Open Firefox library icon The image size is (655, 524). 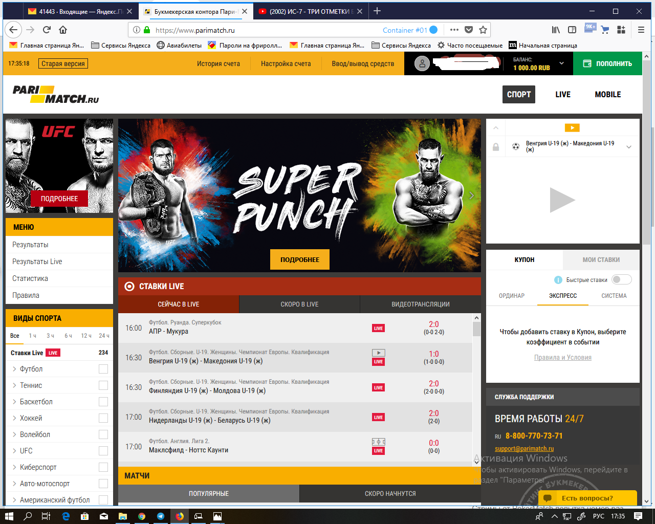[x=556, y=30]
